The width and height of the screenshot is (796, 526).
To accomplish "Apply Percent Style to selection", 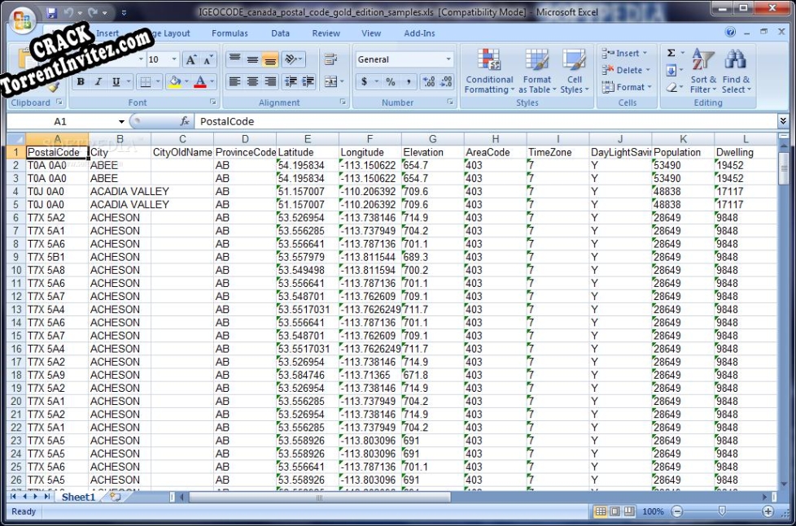I will (389, 81).
